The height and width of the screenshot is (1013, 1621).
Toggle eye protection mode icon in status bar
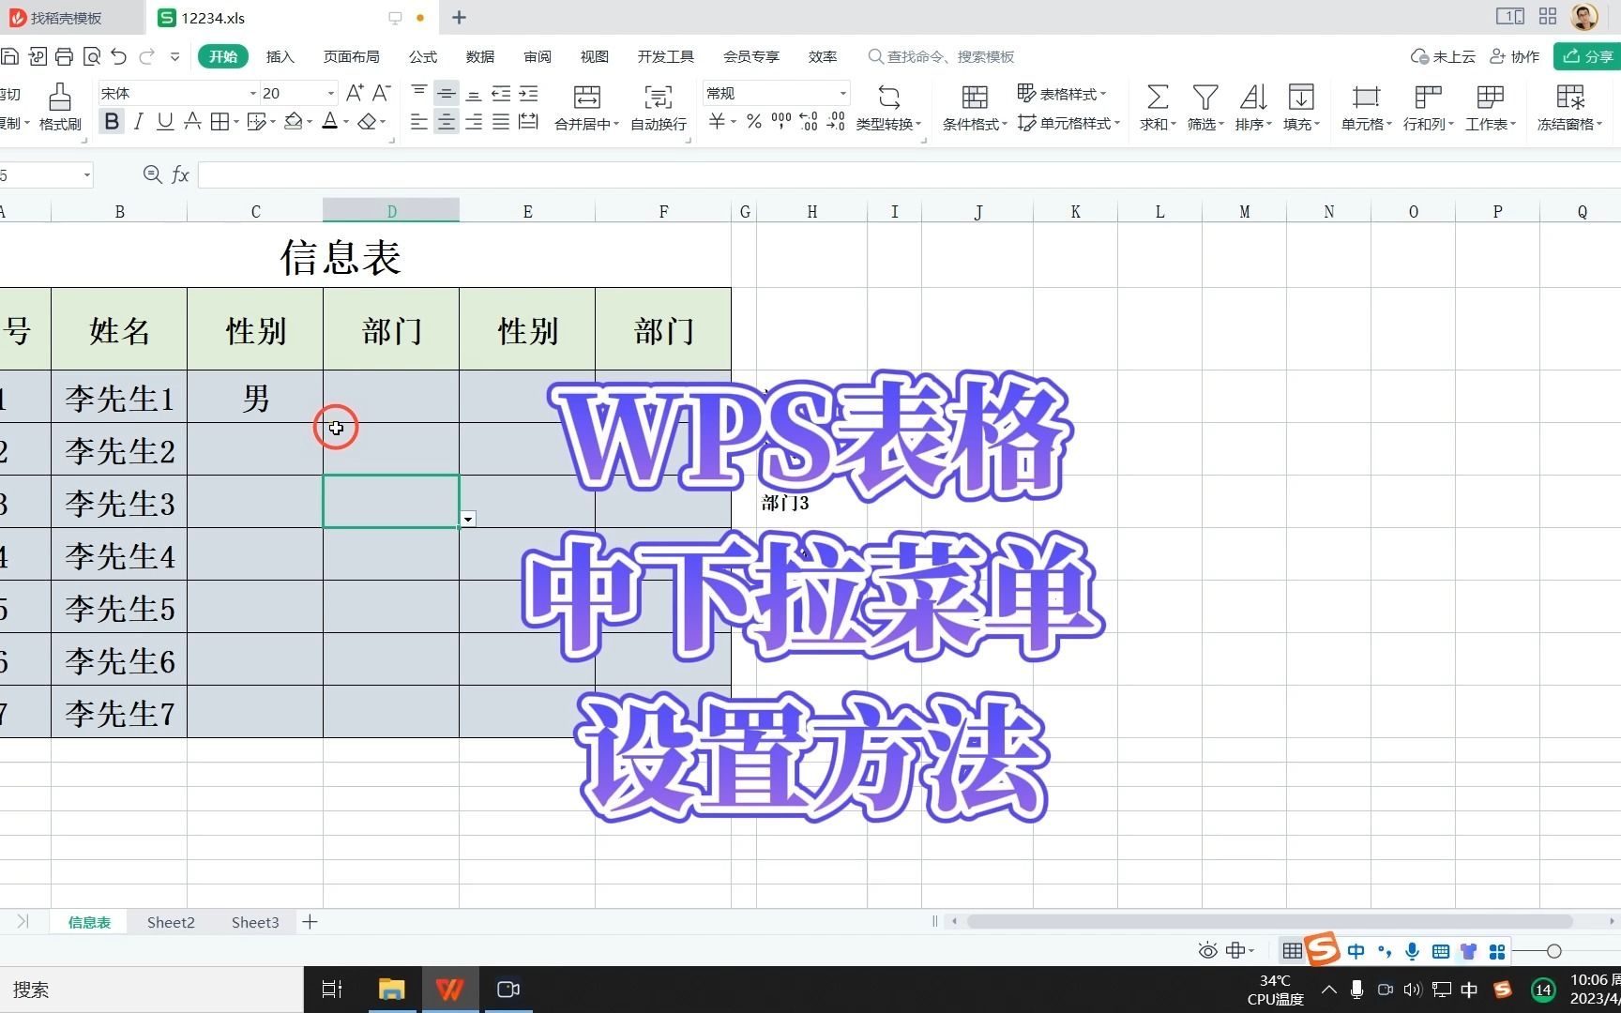pyautogui.click(x=1208, y=951)
